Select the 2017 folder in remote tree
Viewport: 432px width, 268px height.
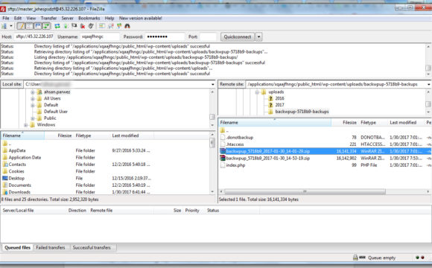(279, 105)
